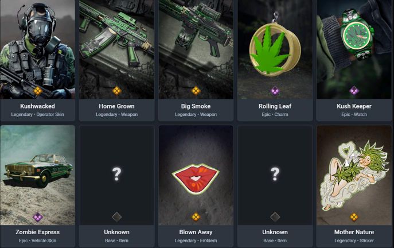The width and height of the screenshot is (394, 248).
Task: Click the Blown Away lips emblem
Action: (196, 179)
